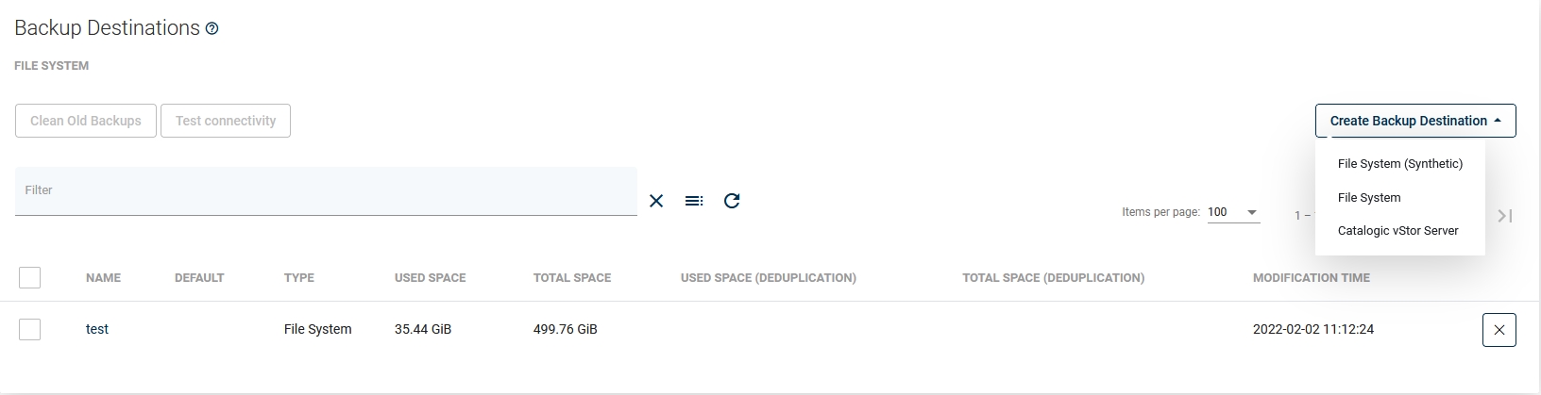Focus the Filter text field
This screenshot has height=395, width=1541.
click(x=326, y=191)
